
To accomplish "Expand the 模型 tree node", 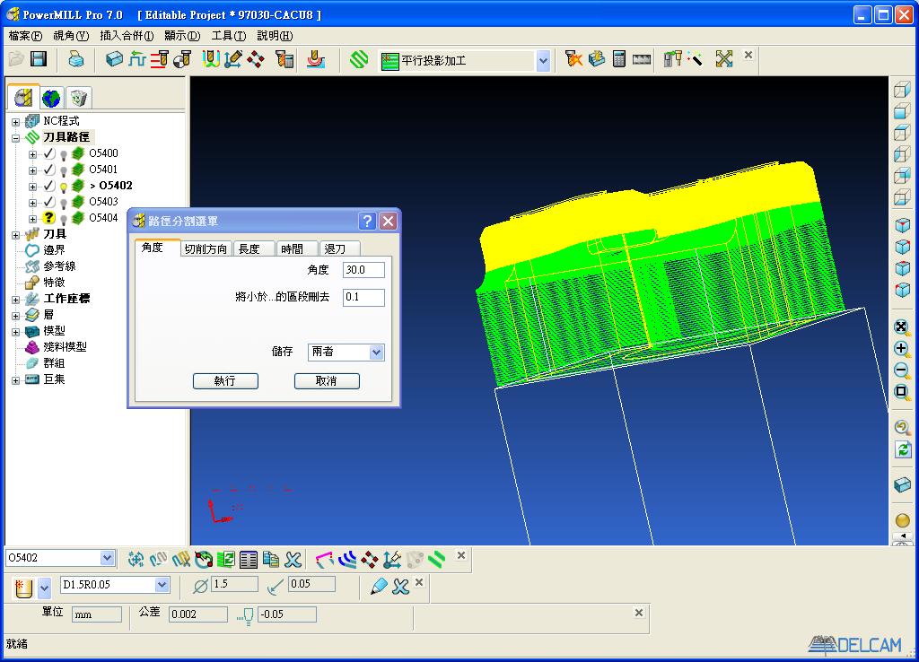I will (x=16, y=332).
